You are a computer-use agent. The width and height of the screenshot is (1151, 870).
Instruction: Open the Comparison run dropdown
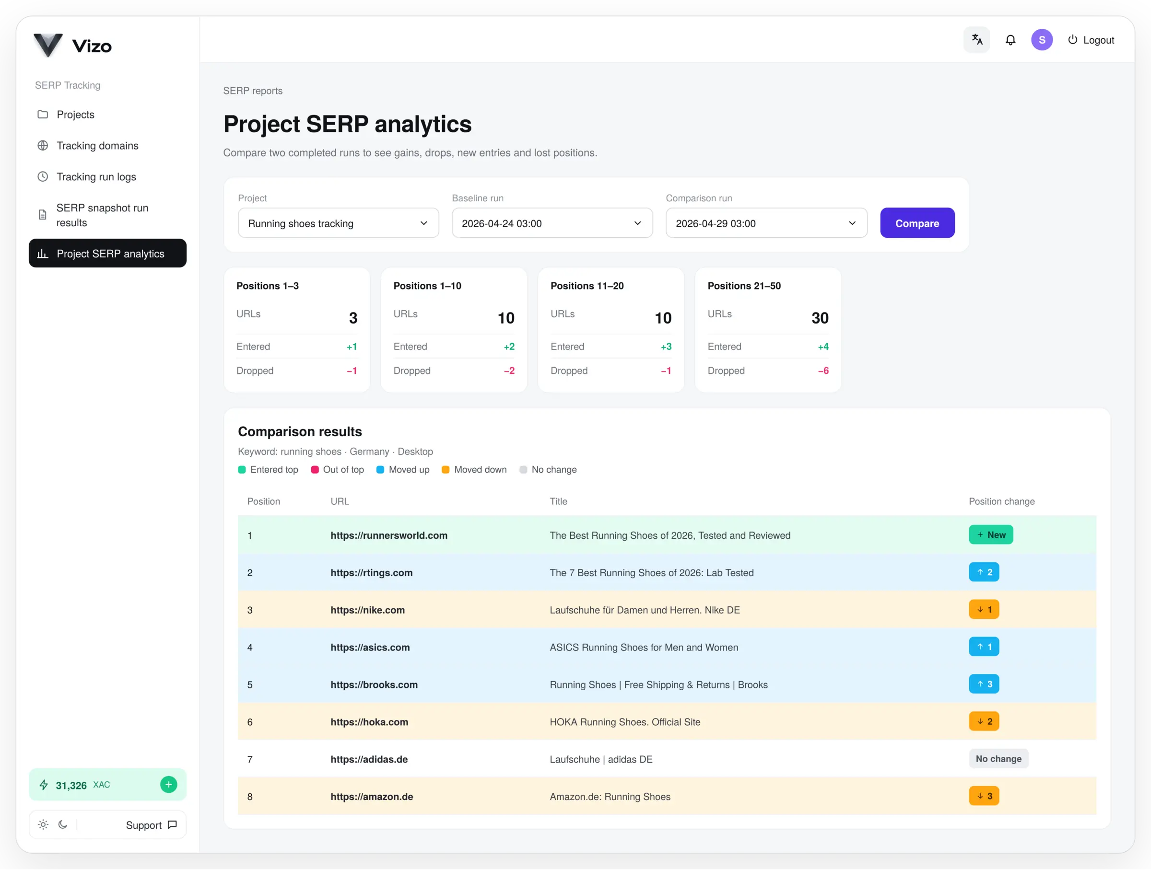[766, 223]
